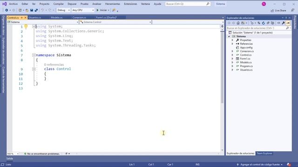Click Agregar al control de código fuente

pos(260,165)
